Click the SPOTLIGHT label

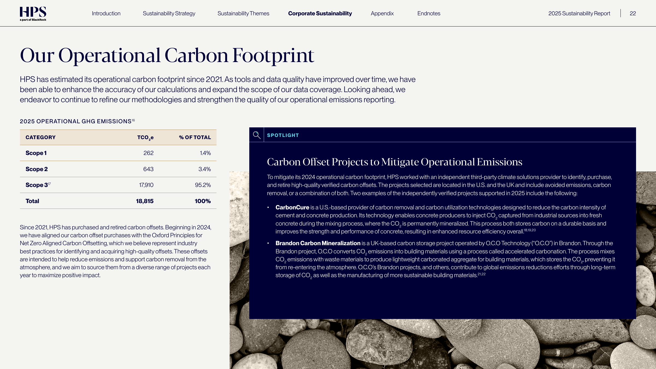click(x=283, y=135)
